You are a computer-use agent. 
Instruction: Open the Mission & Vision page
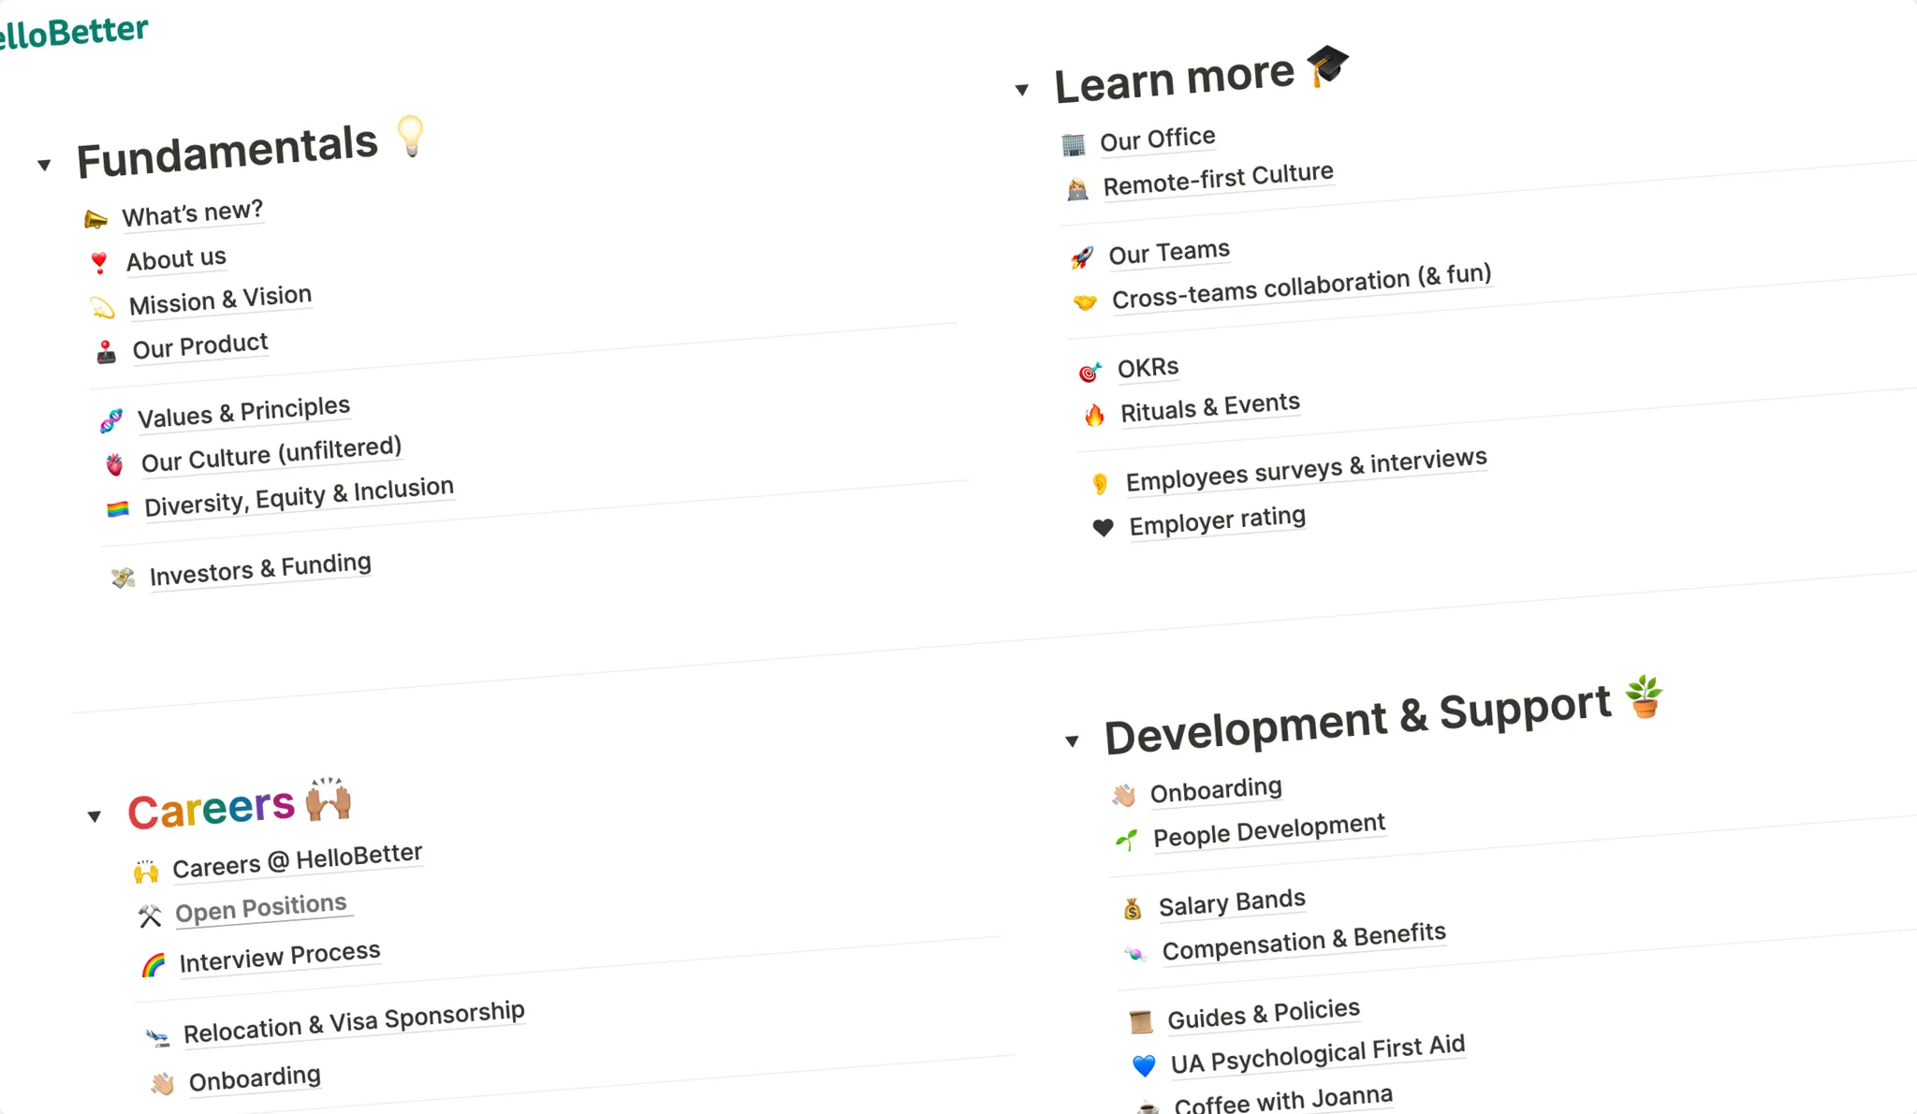pyautogui.click(x=220, y=300)
